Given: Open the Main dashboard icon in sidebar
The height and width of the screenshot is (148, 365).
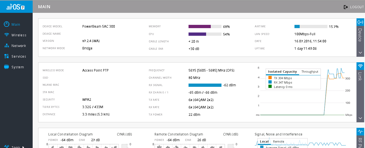Looking at the screenshot, I should pyautogui.click(x=7, y=24).
